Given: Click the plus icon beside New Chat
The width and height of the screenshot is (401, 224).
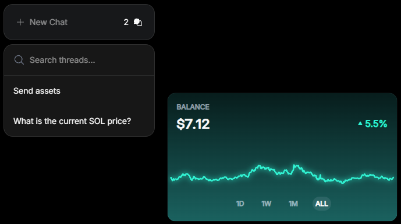Looking at the screenshot, I should 20,22.
